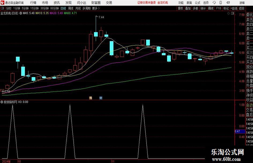
Task: Click the MA10: 5.35 indicator value
Action: pos(42,13)
